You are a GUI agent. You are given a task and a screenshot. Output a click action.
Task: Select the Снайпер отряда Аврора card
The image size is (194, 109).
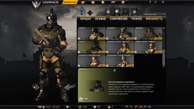pyautogui.click(x=92, y=61)
